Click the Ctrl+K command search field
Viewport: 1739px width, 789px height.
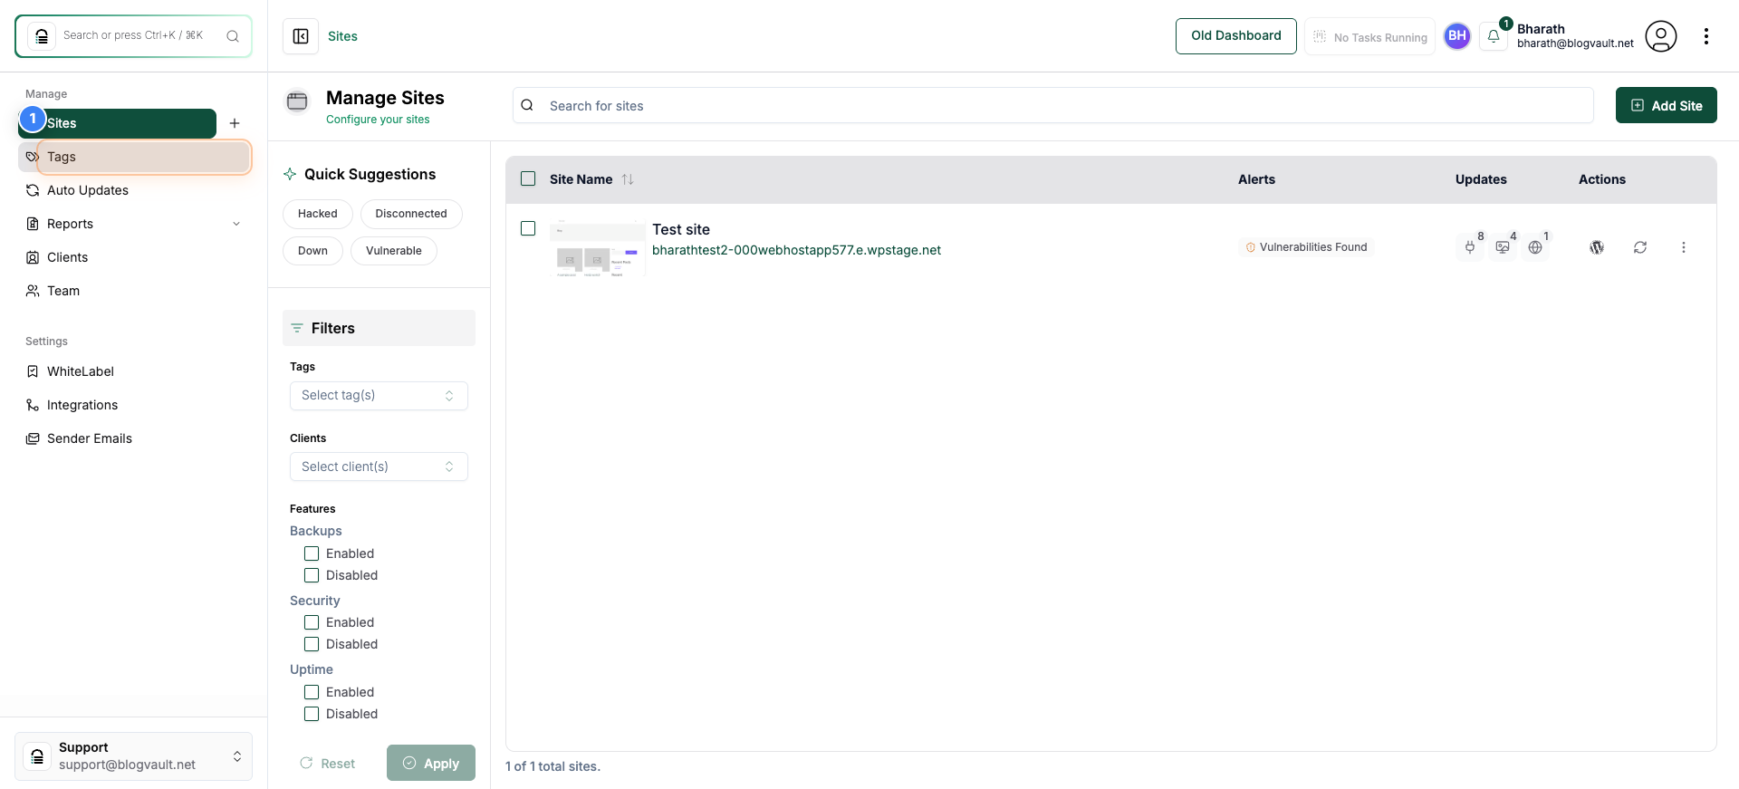(x=133, y=35)
